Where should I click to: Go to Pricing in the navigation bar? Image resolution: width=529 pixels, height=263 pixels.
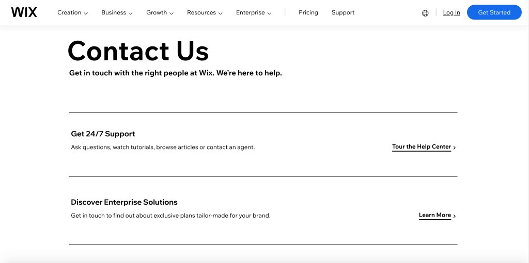[308, 12]
